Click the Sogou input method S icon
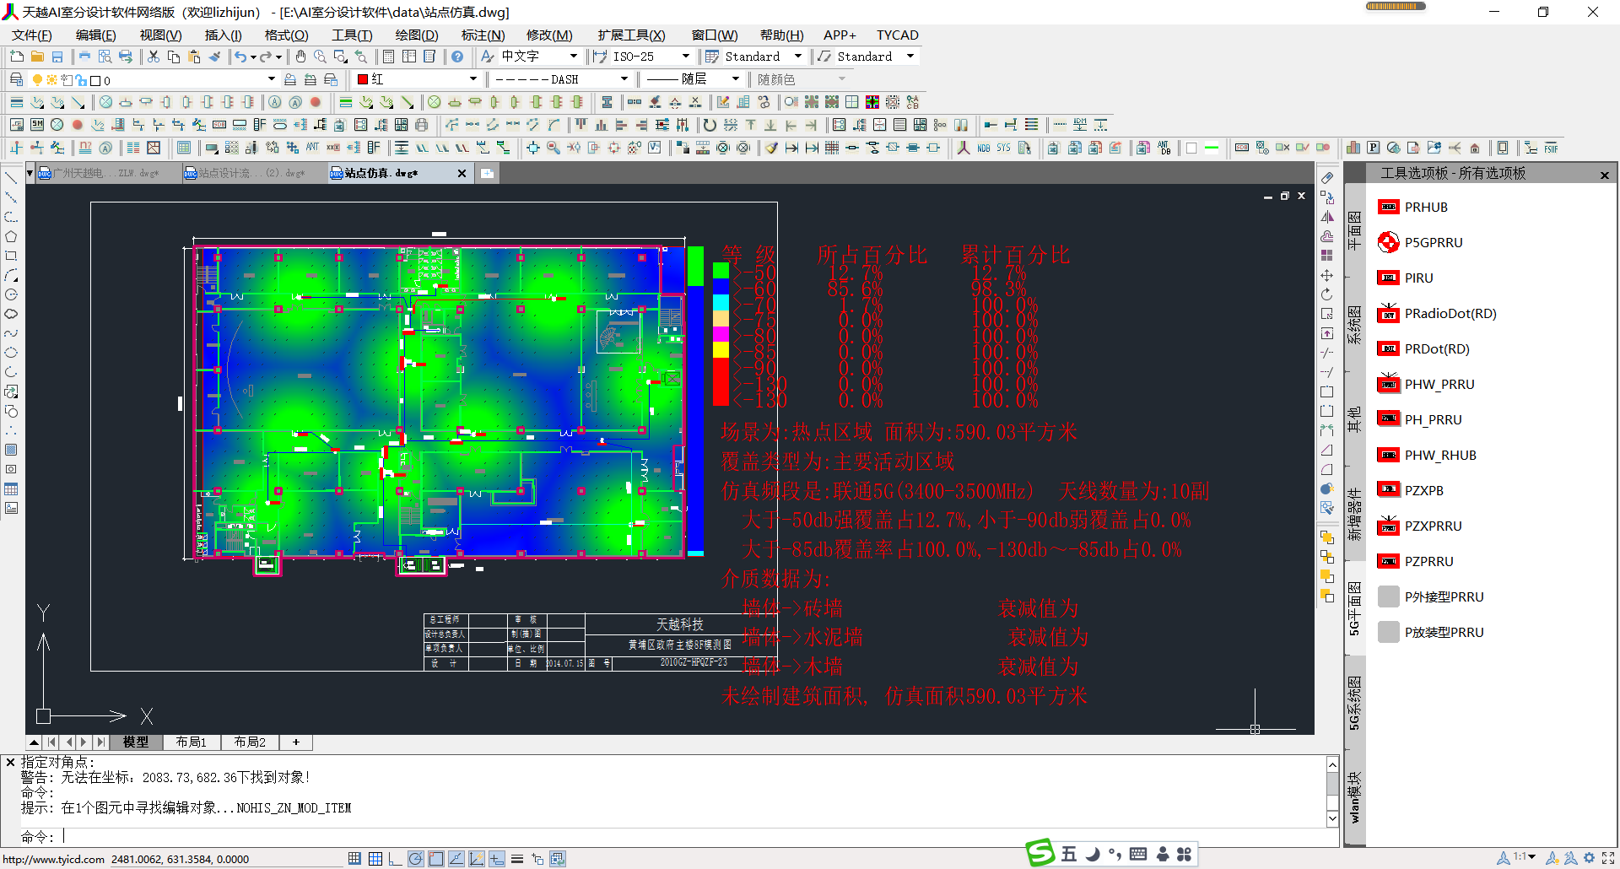The width and height of the screenshot is (1620, 869). (x=1040, y=853)
